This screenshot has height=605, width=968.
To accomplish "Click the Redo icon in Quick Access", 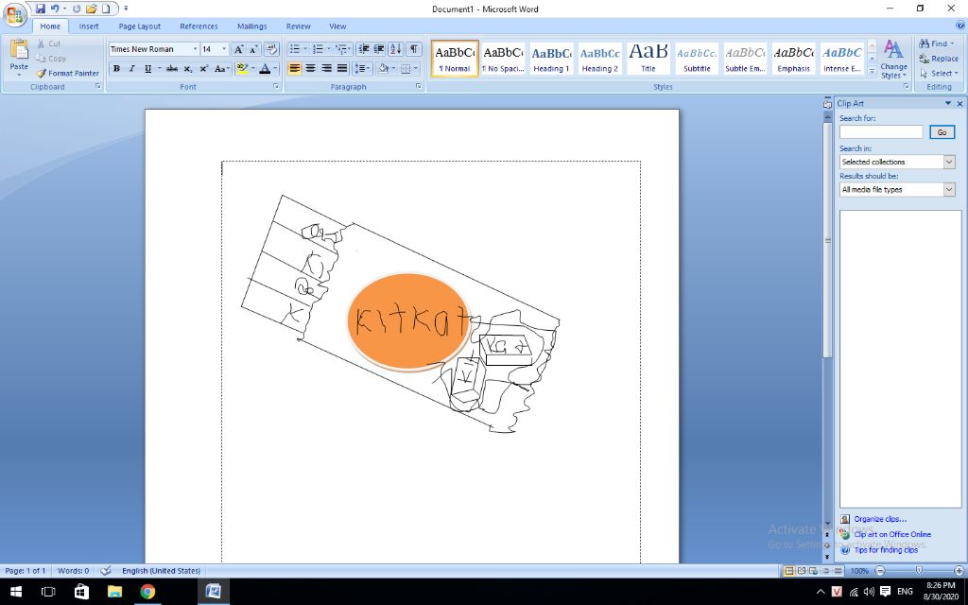I will click(77, 9).
